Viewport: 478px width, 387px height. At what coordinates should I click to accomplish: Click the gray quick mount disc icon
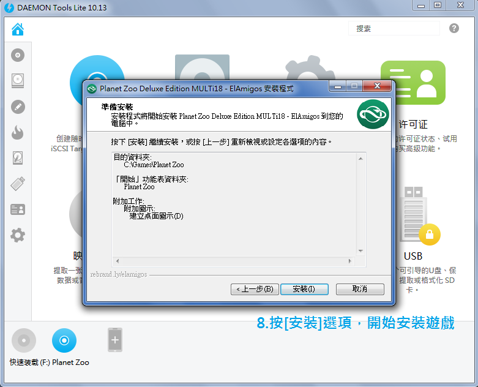pos(24,340)
